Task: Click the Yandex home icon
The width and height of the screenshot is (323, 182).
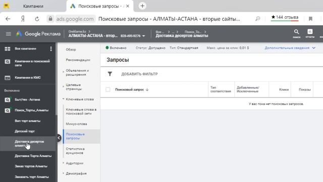Action: pos(23,19)
